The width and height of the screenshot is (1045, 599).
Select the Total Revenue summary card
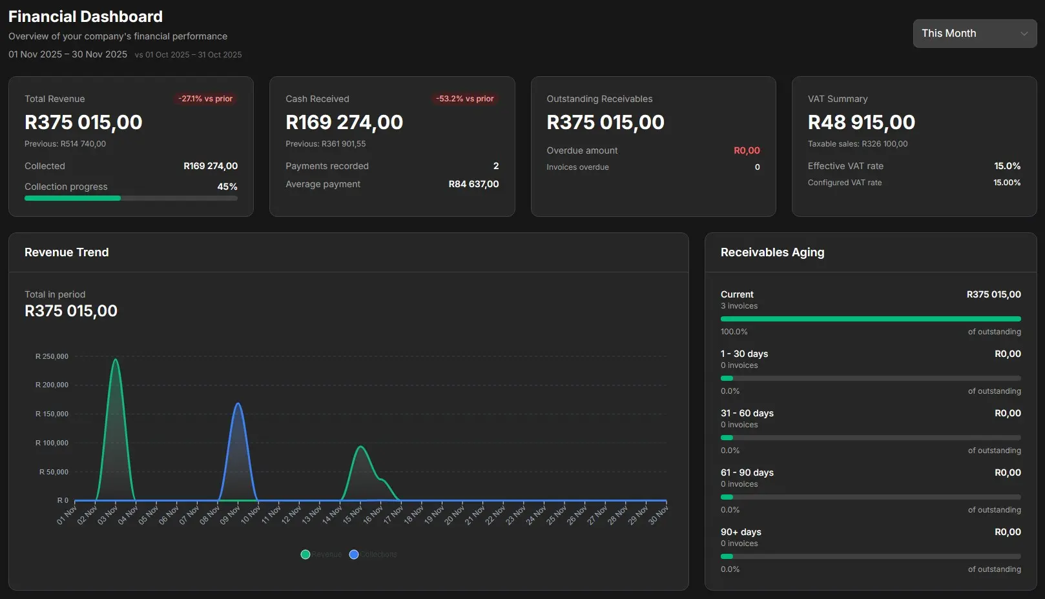[x=131, y=146]
